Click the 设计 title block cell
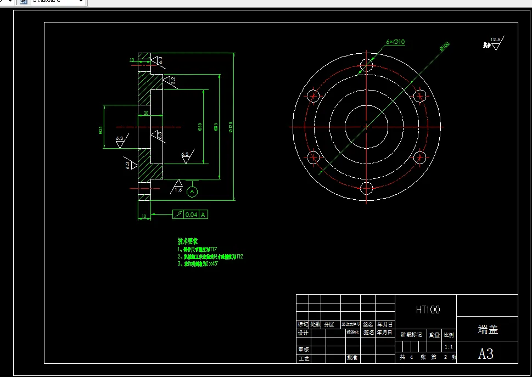This screenshot has width=532, height=377. tap(303, 333)
